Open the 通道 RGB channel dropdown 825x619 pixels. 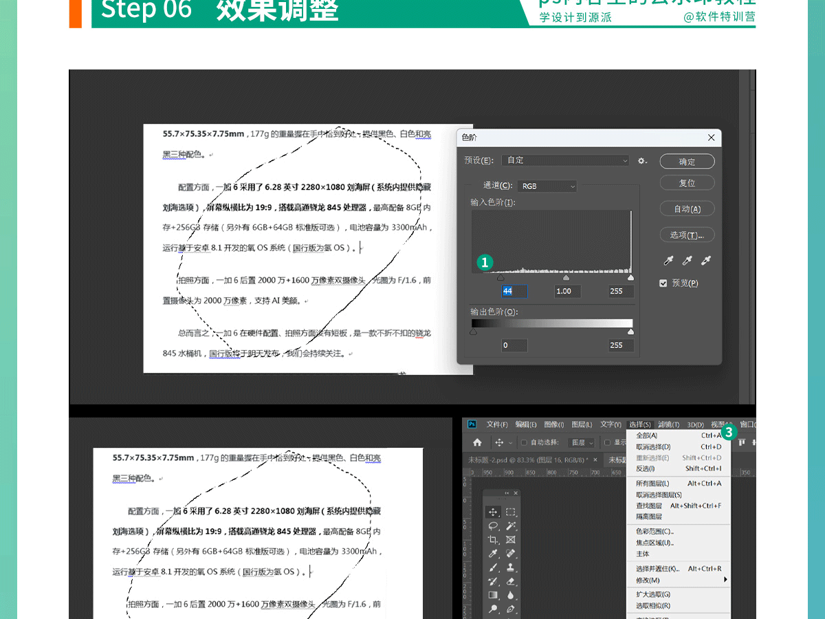(547, 186)
